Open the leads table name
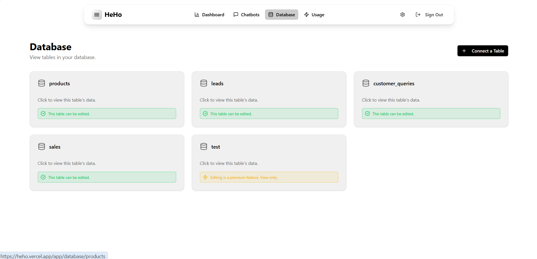Image resolution: width=537 pixels, height=259 pixels. pyautogui.click(x=217, y=84)
